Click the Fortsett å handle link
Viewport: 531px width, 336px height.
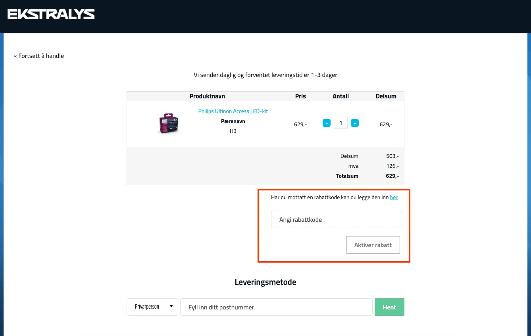38,56
